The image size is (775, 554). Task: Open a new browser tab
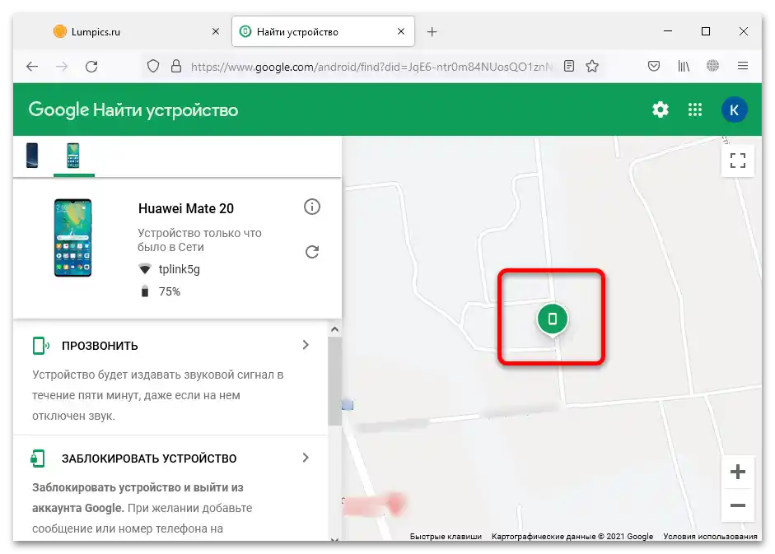pos(432,31)
